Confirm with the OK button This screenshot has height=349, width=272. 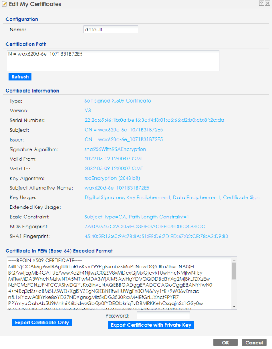coord(225,342)
